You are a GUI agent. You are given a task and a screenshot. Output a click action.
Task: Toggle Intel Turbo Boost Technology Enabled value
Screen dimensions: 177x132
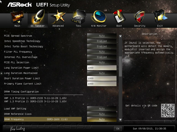[102, 46]
